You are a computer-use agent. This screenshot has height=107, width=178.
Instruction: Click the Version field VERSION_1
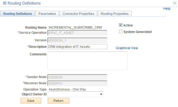point(77,41)
